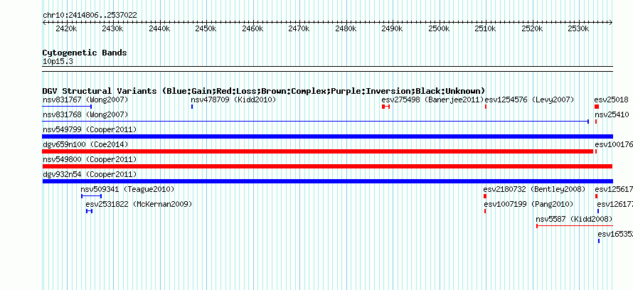Click the 10p15.3 cytogenetic band bar
The width and height of the screenshot is (633, 290).
click(x=327, y=69)
